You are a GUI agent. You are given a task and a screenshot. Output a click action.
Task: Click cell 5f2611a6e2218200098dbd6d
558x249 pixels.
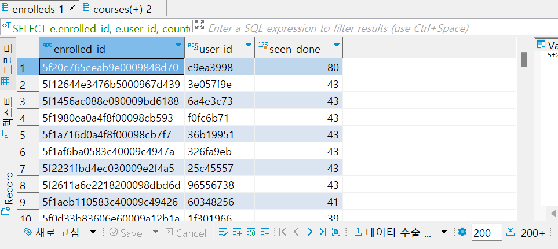[x=112, y=185]
